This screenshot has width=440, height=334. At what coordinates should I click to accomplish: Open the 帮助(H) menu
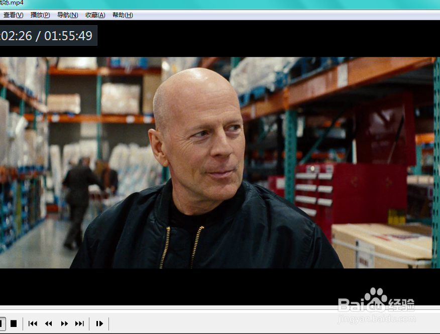point(123,15)
